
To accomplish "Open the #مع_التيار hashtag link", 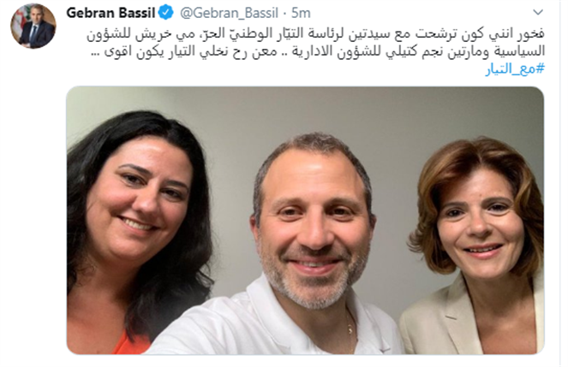I will (515, 68).
